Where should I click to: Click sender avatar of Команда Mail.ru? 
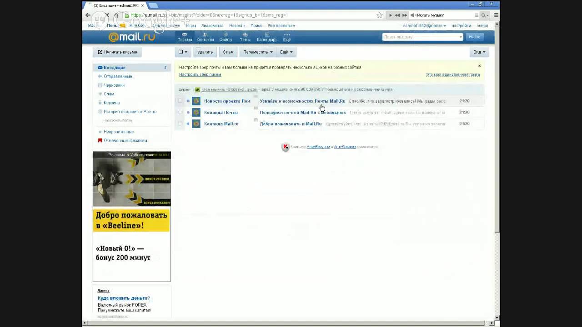click(x=196, y=124)
